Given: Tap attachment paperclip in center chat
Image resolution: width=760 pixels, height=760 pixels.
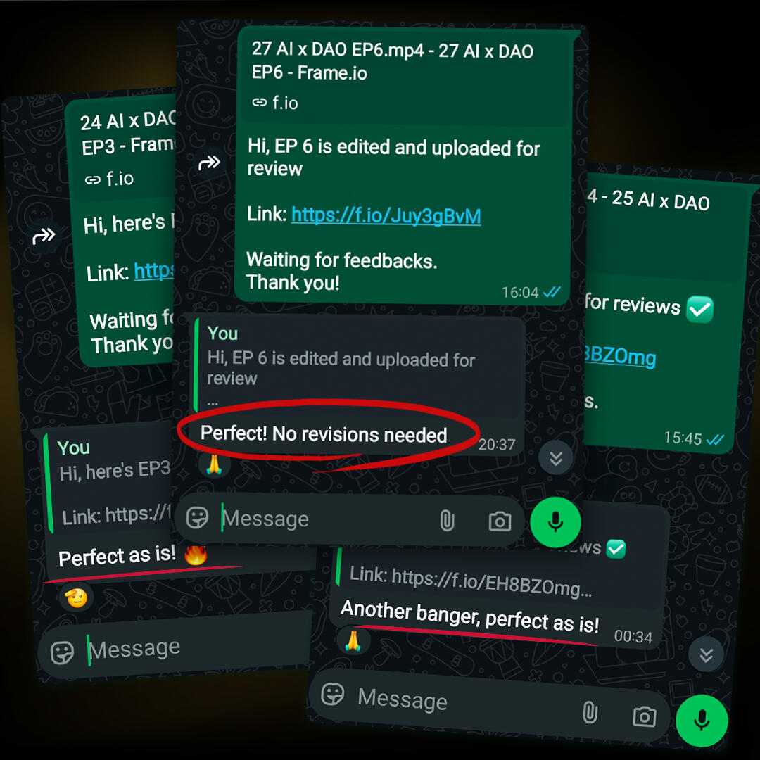Looking at the screenshot, I should (x=447, y=521).
